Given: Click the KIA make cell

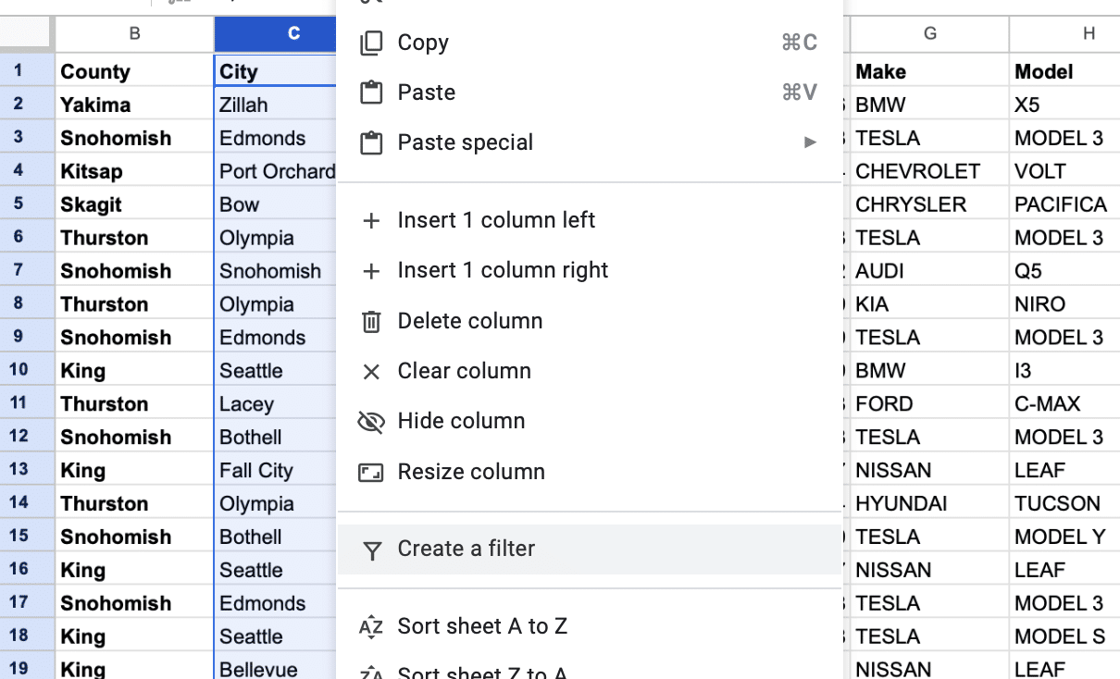Looking at the screenshot, I should pos(929,304).
